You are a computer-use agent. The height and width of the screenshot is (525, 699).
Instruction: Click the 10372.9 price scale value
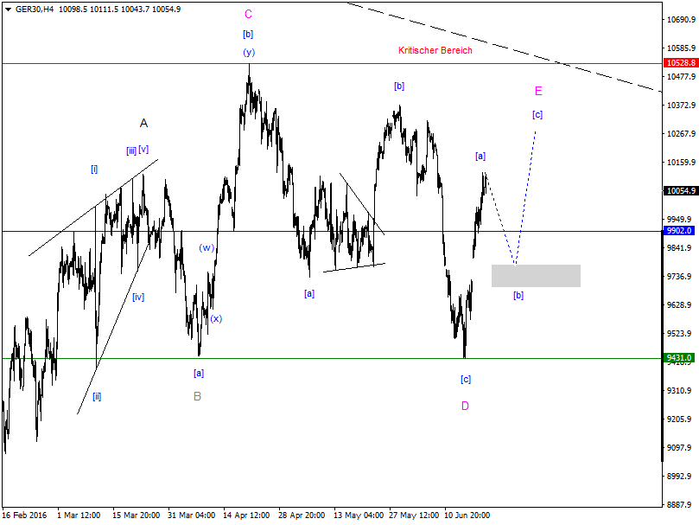point(681,106)
